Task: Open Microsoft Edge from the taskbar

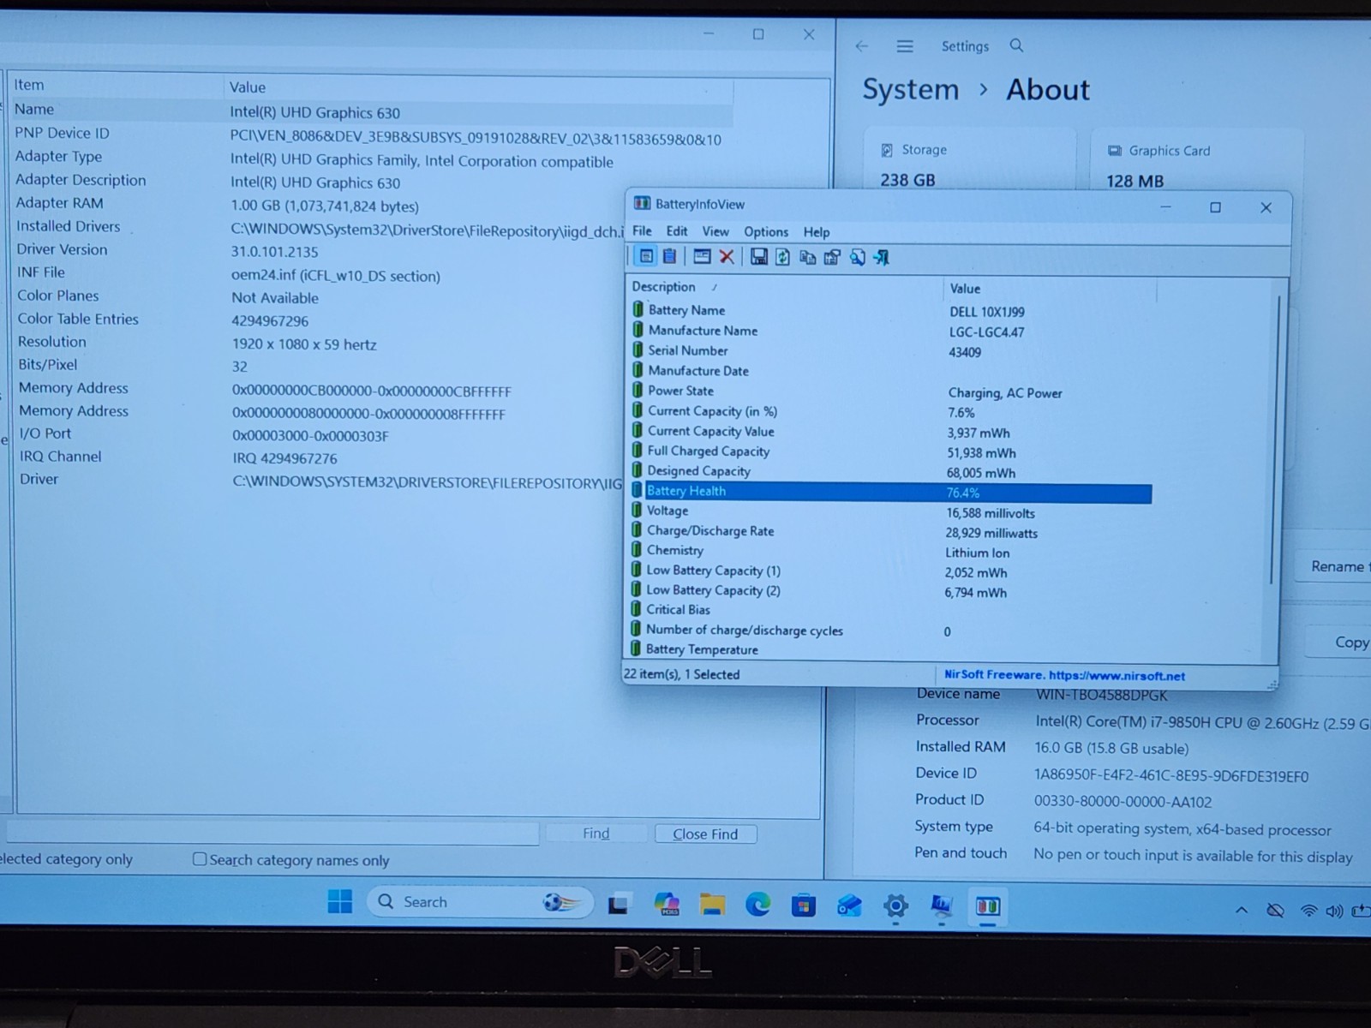Action: [757, 905]
